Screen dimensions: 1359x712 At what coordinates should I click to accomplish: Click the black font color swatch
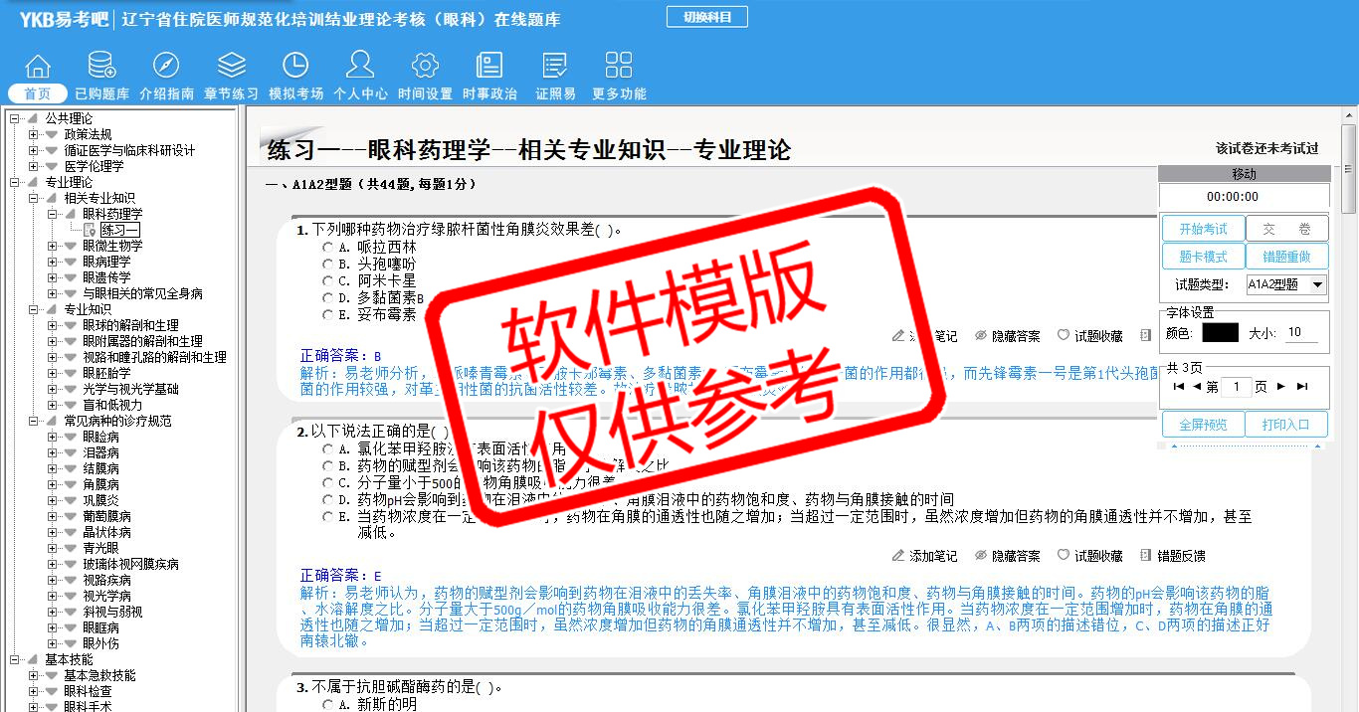coord(1220,333)
